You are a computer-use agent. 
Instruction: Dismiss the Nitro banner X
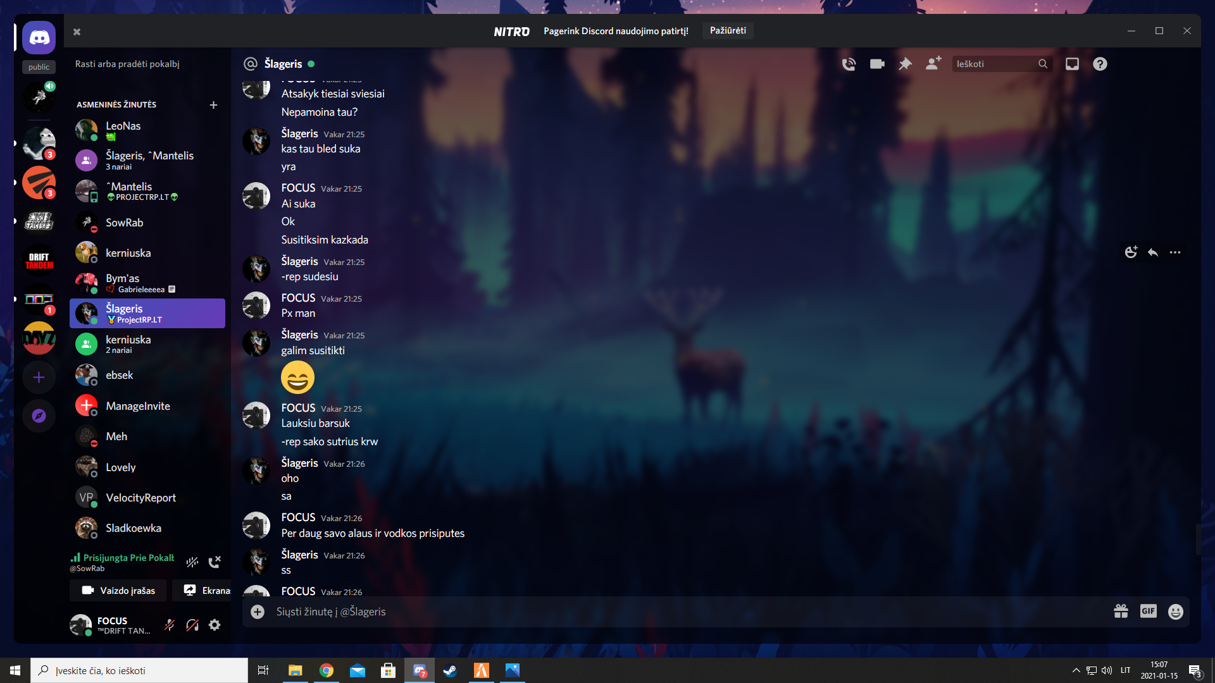click(77, 32)
